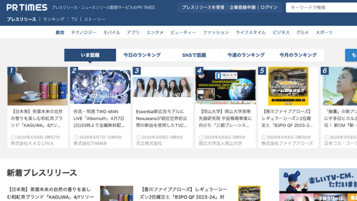Screen dimensions: 357x201
Task: Select the 総合 category
Action: click(60, 32)
